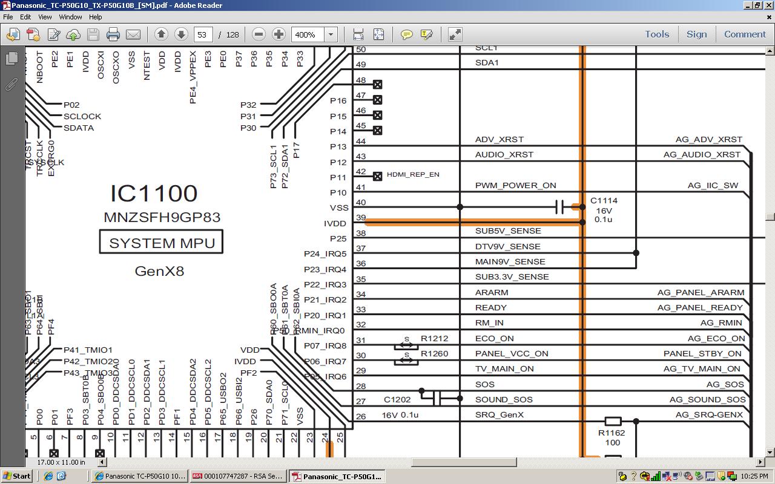Click the Save floppy disk icon
Image resolution: width=775 pixels, height=484 pixels.
click(x=93, y=34)
